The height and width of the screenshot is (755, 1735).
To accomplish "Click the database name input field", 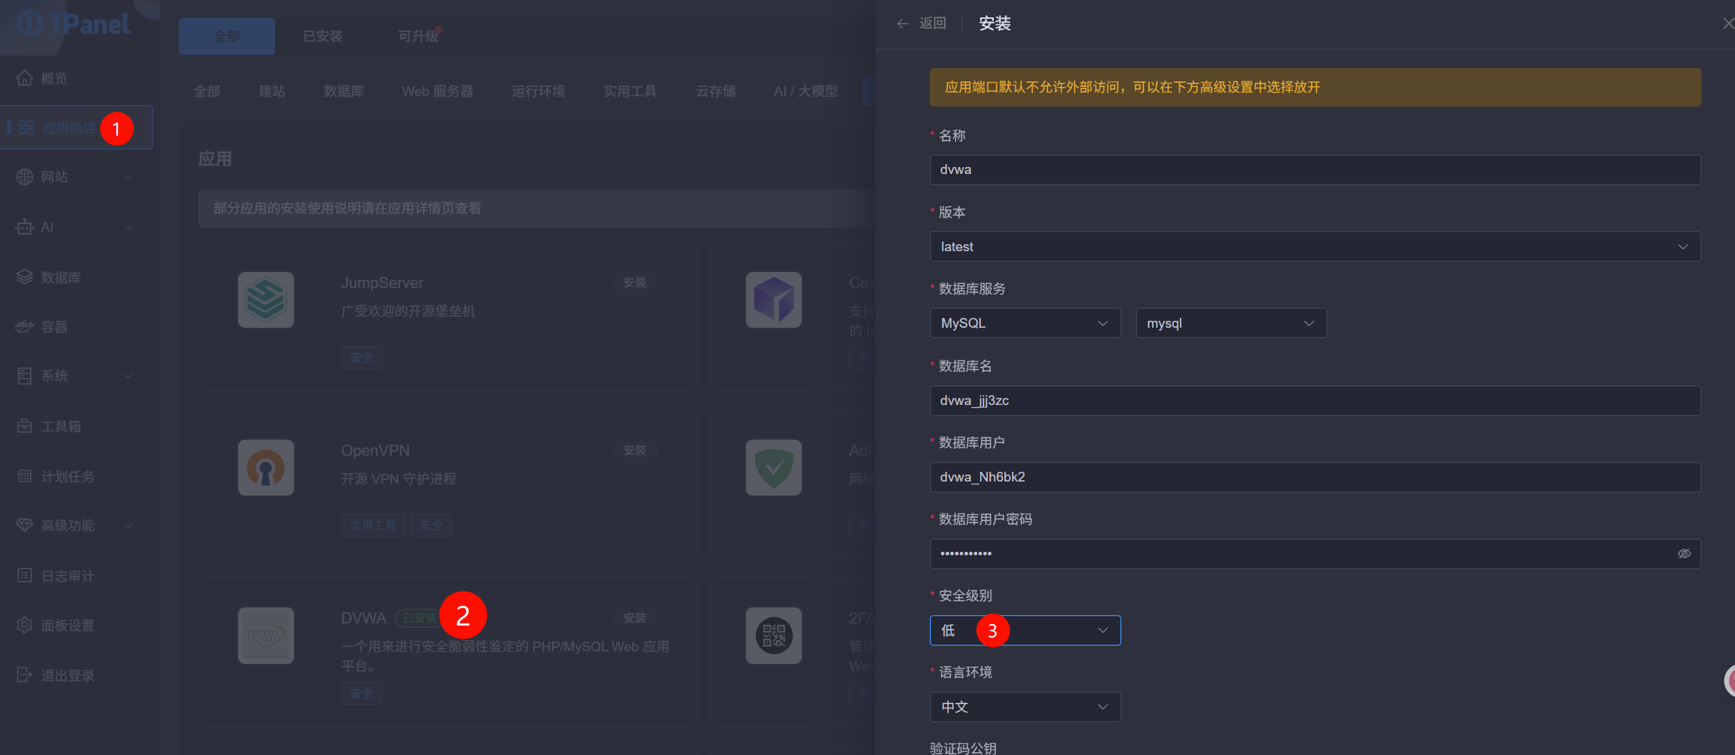I will tap(1314, 401).
